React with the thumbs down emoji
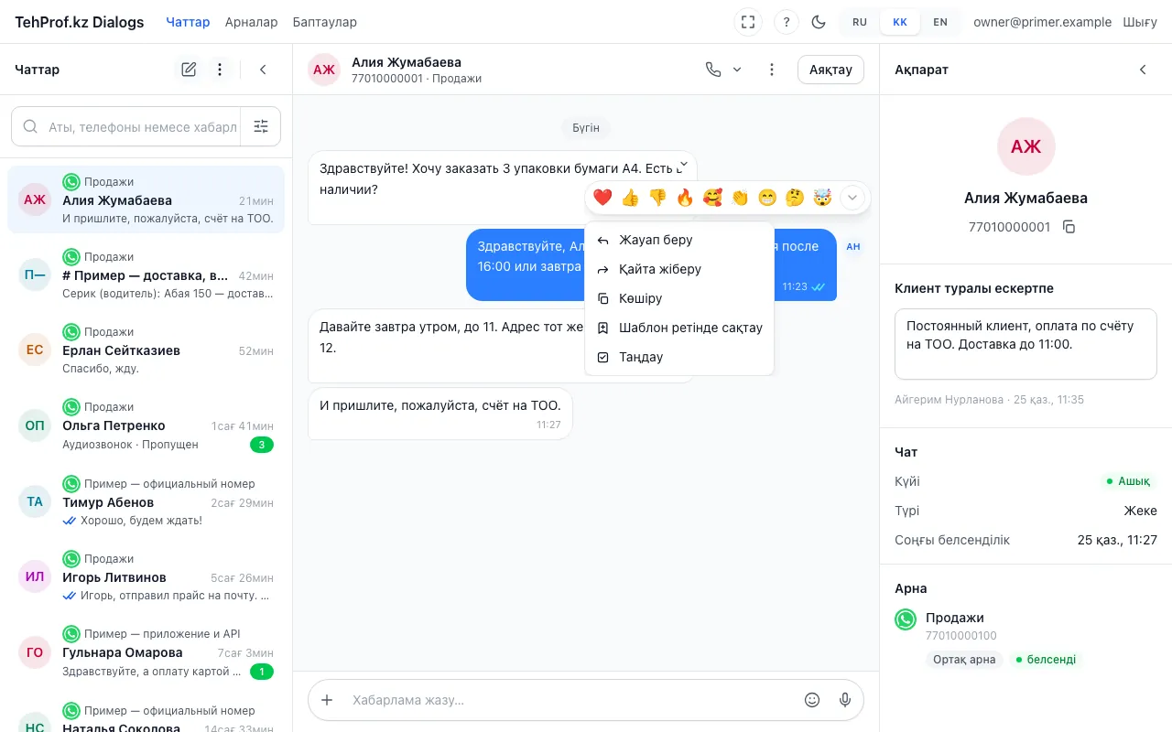Viewport: 1172px width, 732px height. (657, 197)
